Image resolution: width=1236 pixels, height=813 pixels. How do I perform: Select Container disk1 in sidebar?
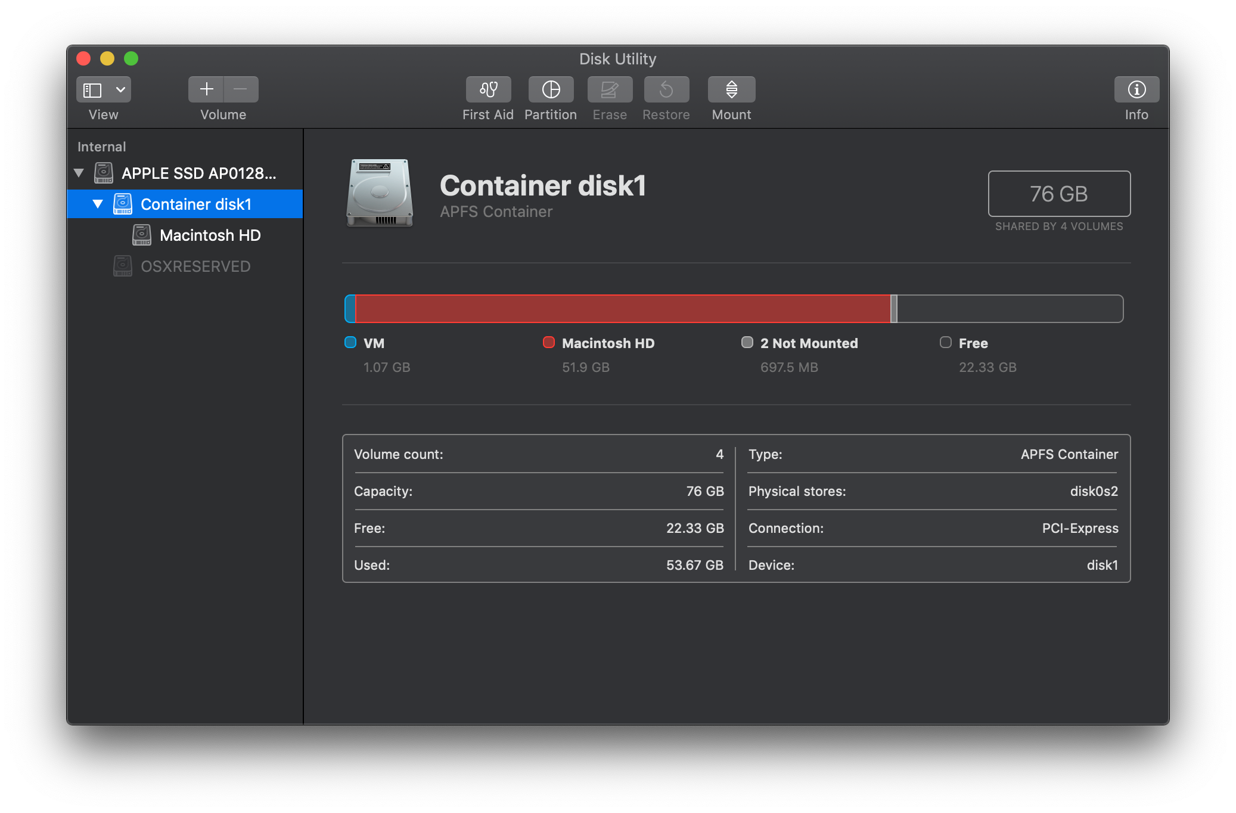[x=185, y=204]
